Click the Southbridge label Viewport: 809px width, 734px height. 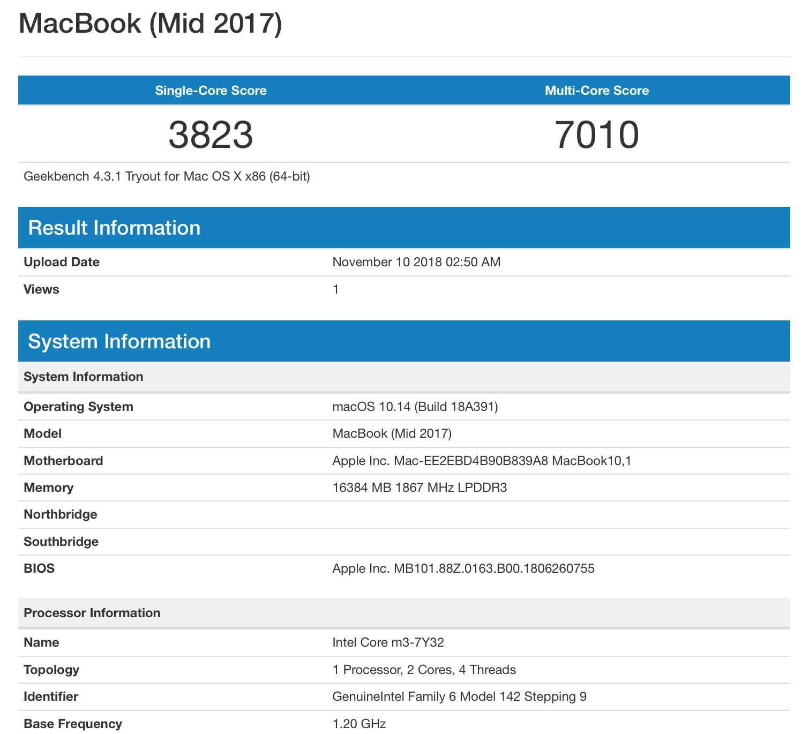point(61,542)
